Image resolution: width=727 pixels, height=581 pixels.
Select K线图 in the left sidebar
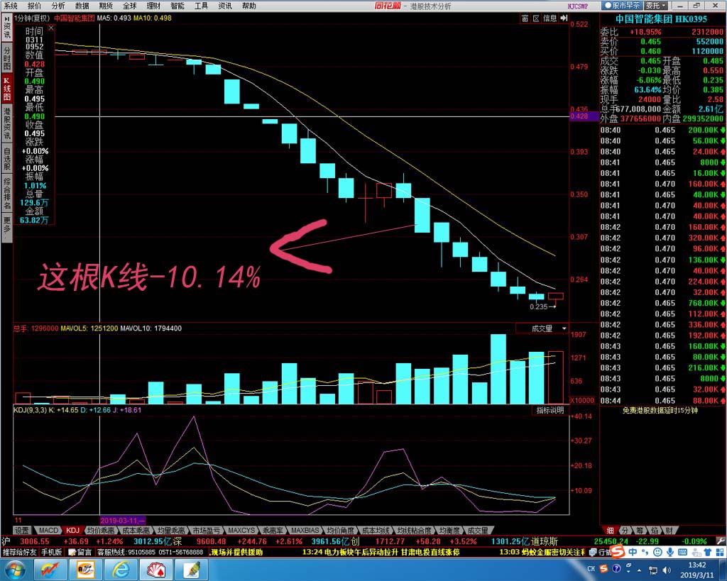[6, 89]
